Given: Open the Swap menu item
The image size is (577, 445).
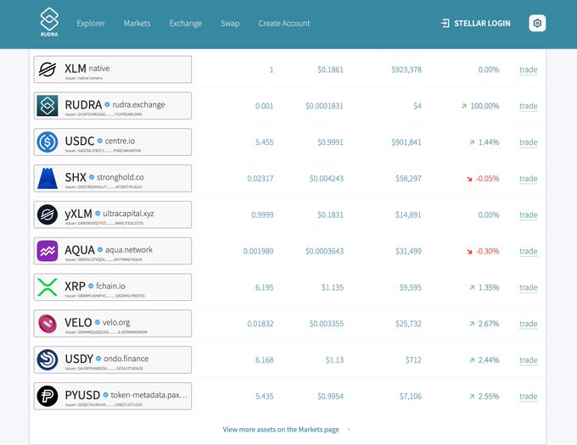Looking at the screenshot, I should tap(230, 23).
